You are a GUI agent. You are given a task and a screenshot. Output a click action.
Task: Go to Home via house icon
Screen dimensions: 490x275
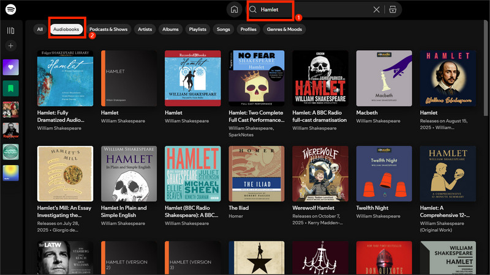click(234, 10)
